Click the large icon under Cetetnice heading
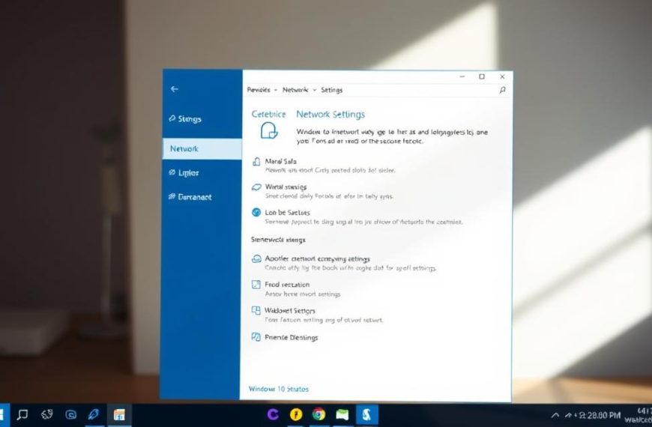The height and width of the screenshot is (427, 652). (x=269, y=130)
